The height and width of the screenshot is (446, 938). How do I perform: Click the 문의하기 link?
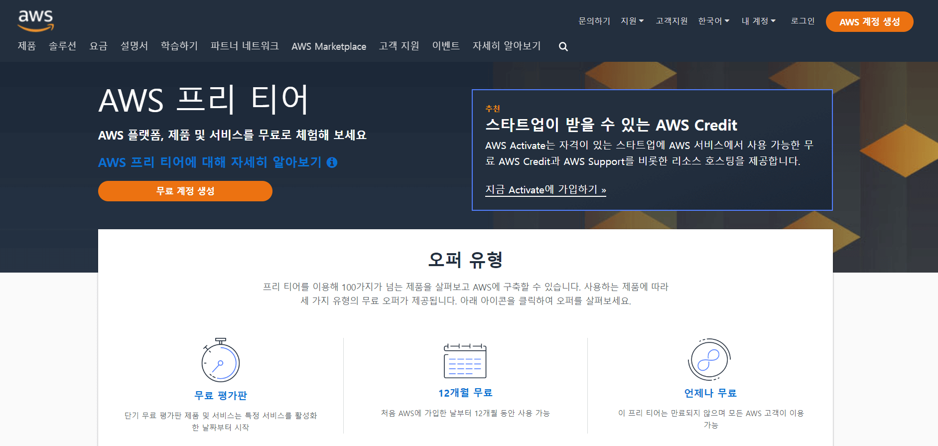pos(594,21)
